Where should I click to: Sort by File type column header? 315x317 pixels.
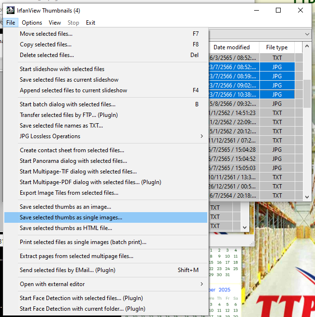pos(276,47)
